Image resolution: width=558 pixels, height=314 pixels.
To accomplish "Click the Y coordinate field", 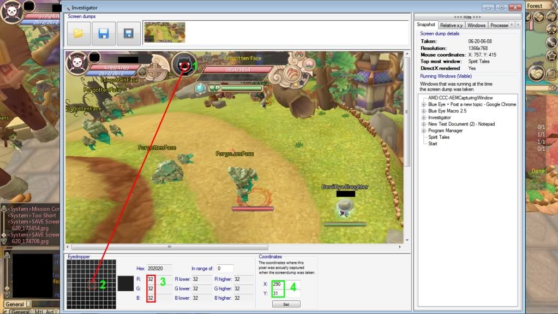I will pos(286,293).
